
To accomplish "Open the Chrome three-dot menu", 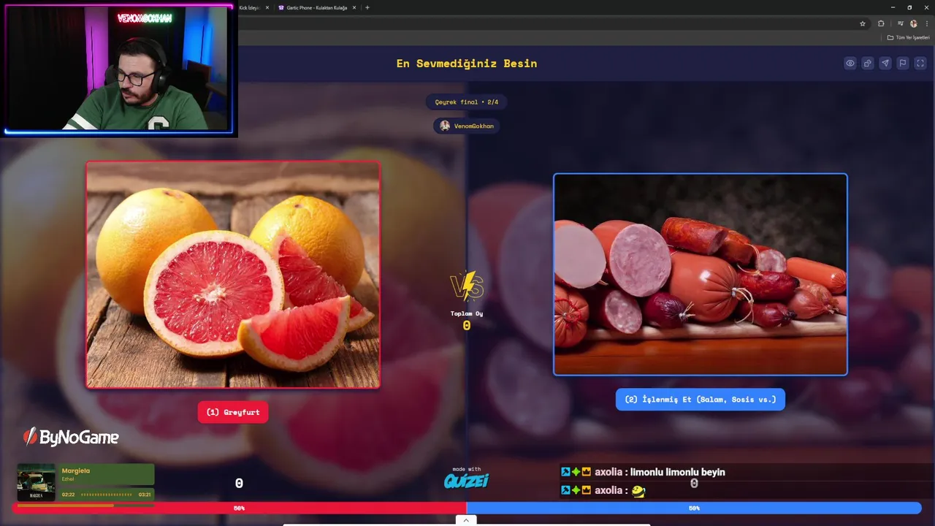I will point(926,23).
